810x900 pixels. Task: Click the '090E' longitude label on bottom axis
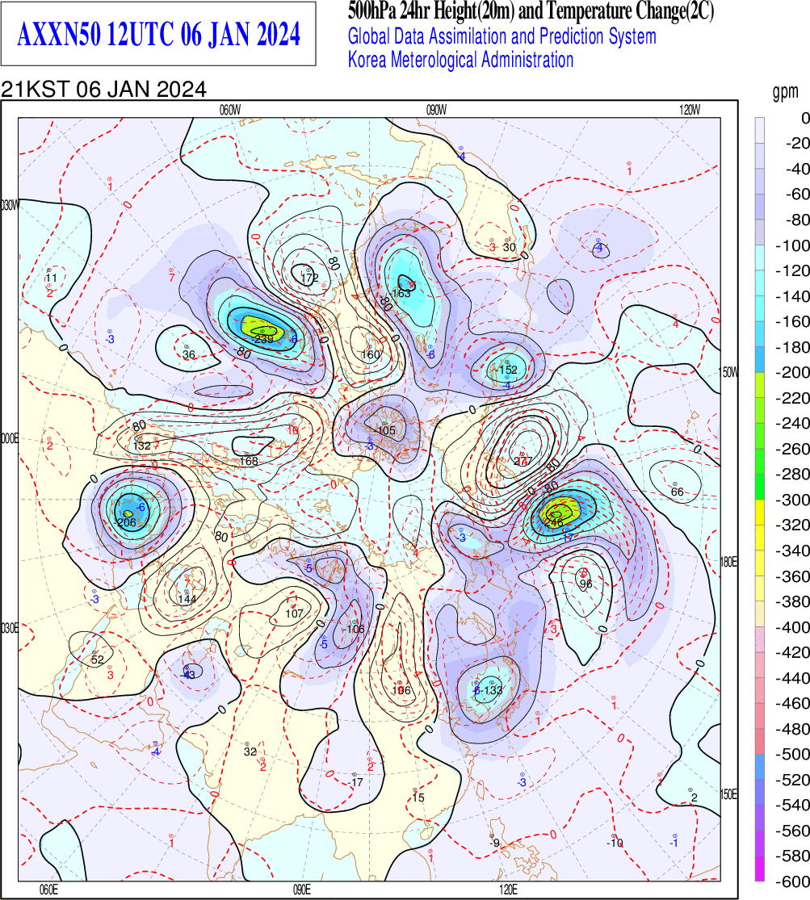[x=301, y=890]
